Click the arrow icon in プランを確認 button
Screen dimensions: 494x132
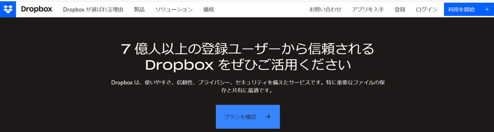point(268,117)
